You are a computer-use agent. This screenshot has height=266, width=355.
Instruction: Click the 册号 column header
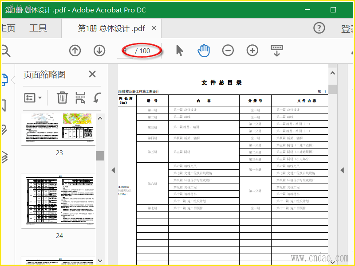(152, 101)
